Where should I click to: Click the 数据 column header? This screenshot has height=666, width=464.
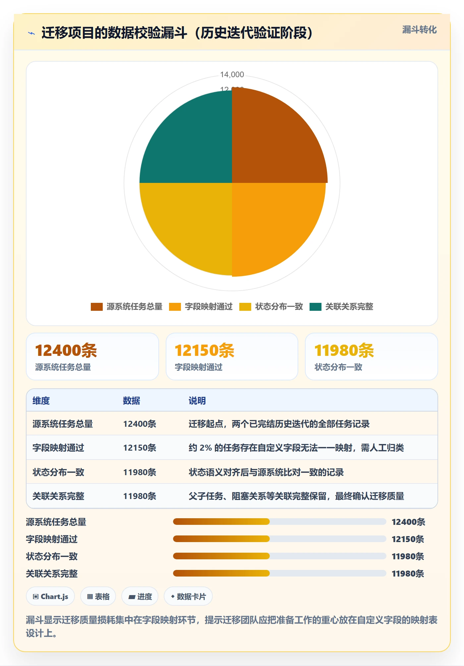click(x=132, y=401)
